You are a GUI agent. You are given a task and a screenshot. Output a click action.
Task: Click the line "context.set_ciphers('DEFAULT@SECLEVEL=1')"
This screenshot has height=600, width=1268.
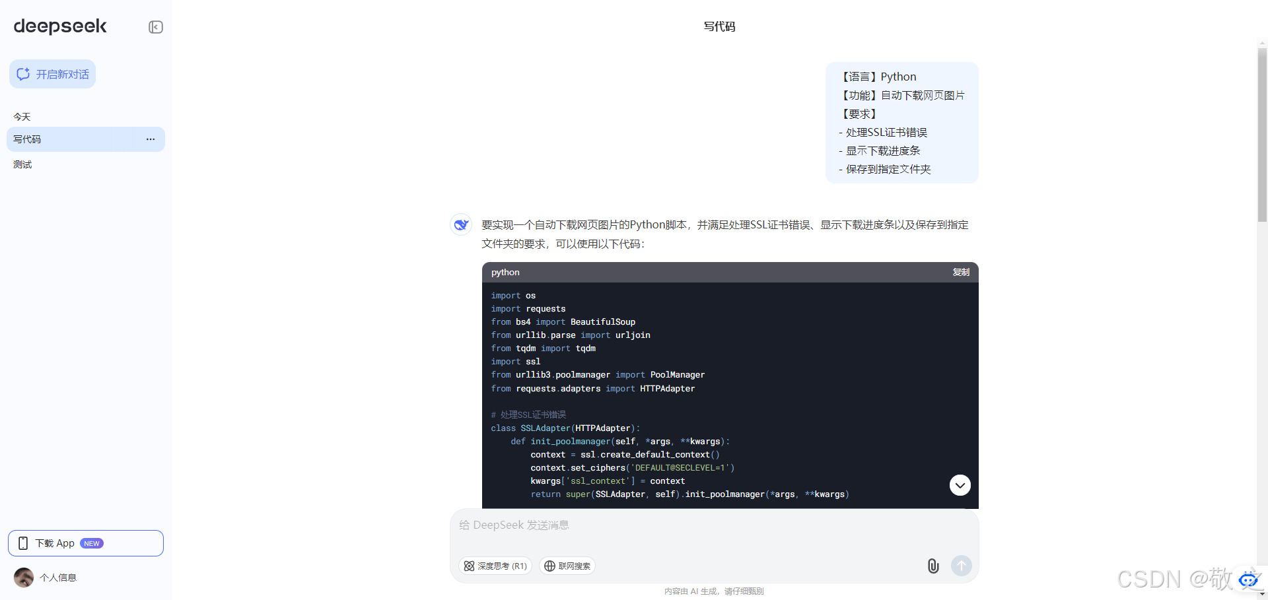pyautogui.click(x=633, y=468)
